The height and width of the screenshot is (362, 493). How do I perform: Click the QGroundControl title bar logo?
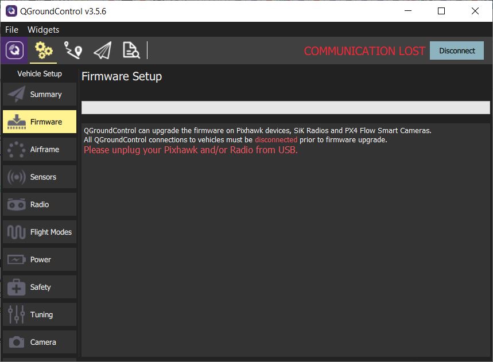click(x=11, y=11)
